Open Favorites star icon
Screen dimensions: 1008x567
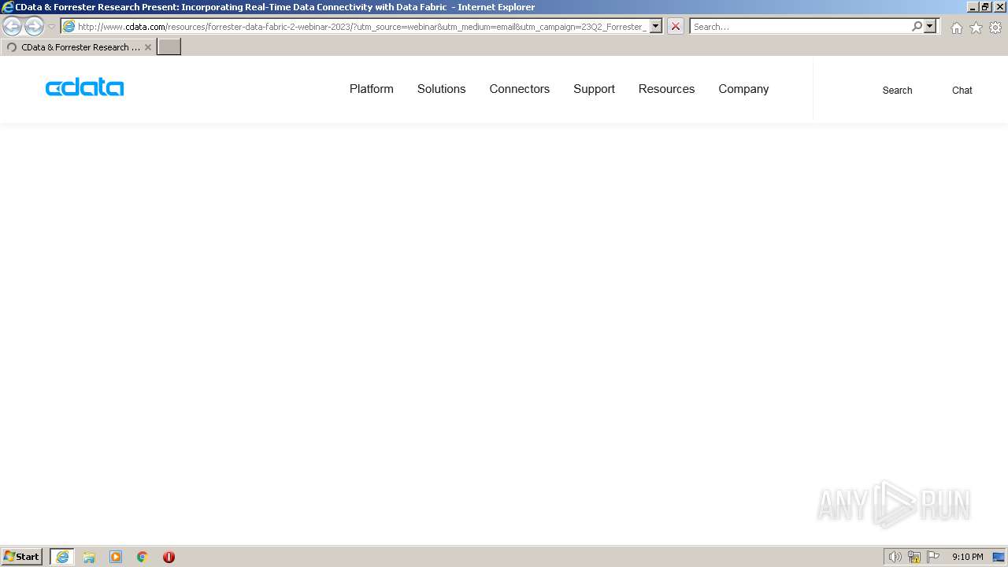(x=976, y=28)
